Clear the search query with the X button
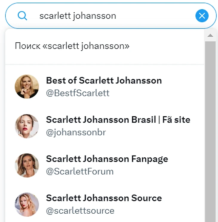 (x=202, y=16)
